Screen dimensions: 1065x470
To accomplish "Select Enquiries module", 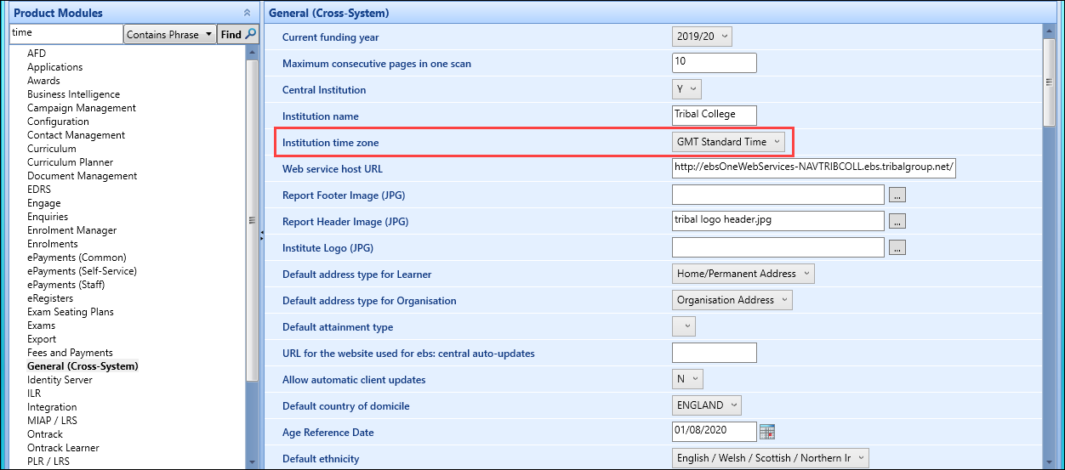I will click(48, 217).
